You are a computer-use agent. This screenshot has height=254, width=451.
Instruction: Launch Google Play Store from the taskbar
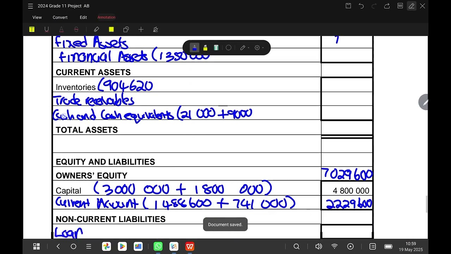[122, 246]
